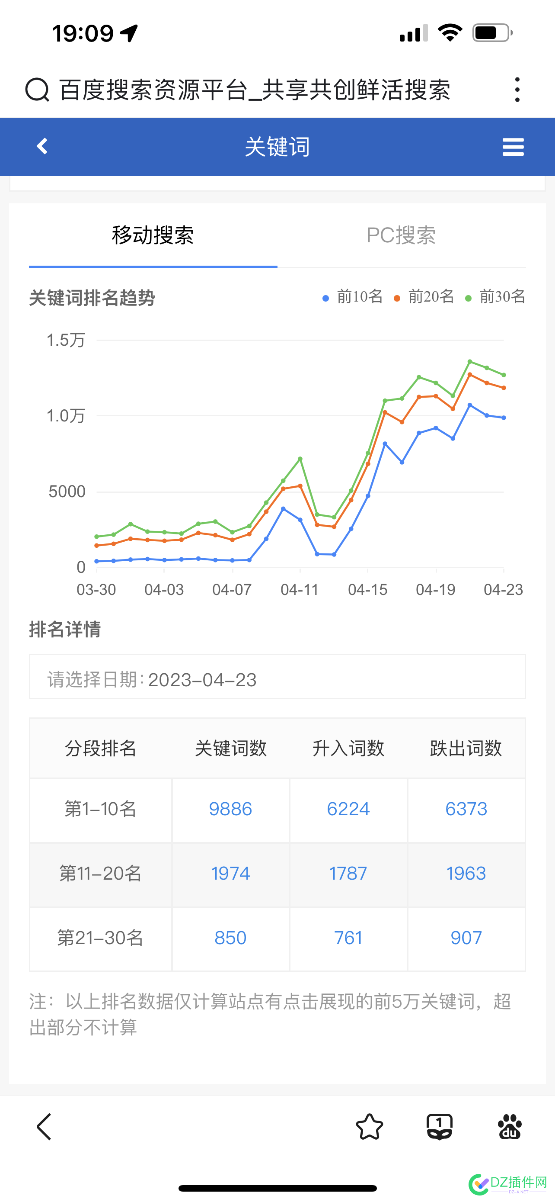Toggle the 前10名 legend series

point(353,297)
